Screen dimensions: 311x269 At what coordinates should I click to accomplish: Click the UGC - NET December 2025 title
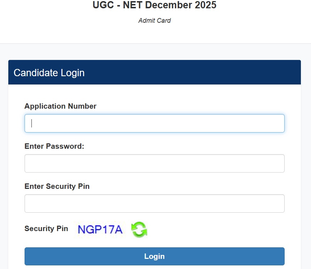tap(154, 5)
